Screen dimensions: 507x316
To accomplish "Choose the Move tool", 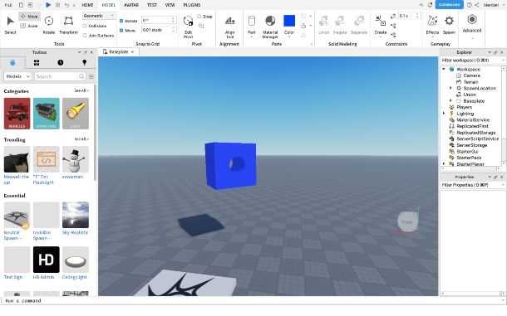I will [29, 16].
